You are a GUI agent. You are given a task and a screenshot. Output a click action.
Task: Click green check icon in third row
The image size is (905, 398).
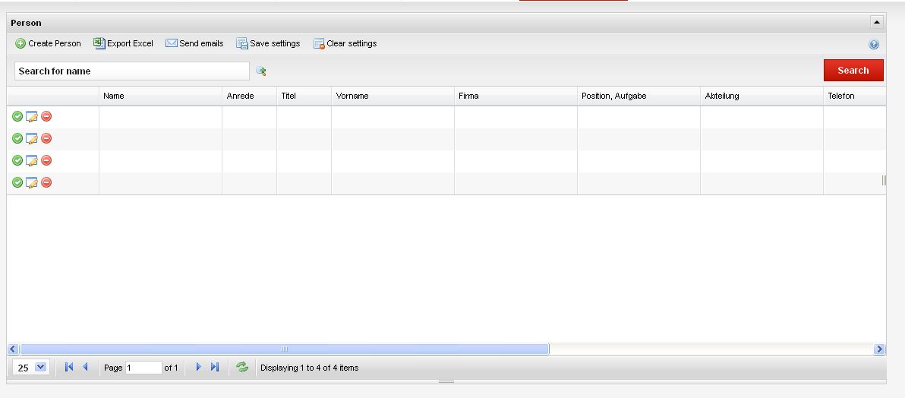coord(17,160)
